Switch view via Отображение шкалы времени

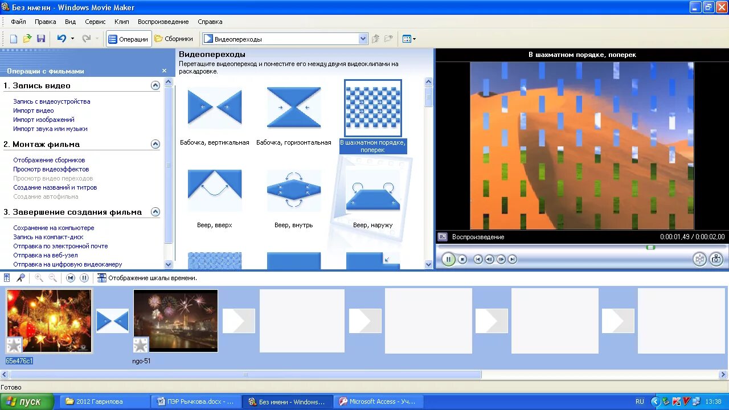pos(147,278)
